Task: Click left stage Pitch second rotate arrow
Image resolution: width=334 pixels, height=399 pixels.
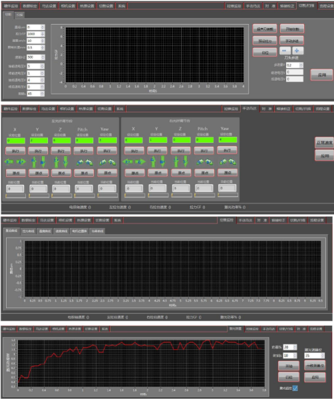Action: coord(89,162)
